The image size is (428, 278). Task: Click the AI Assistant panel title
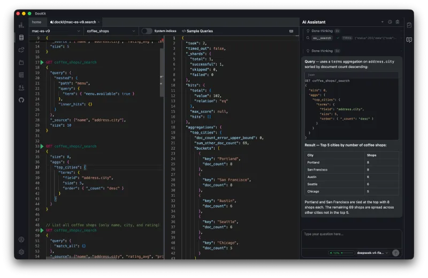[314, 22]
